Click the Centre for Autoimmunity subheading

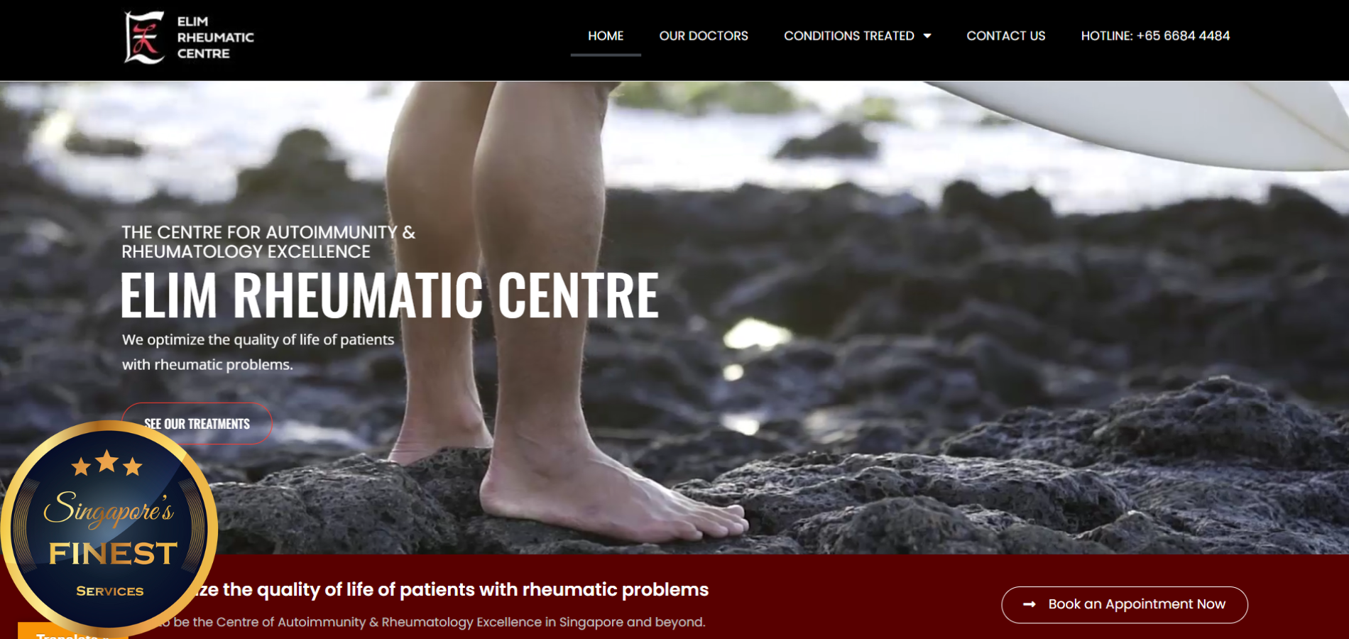point(268,242)
